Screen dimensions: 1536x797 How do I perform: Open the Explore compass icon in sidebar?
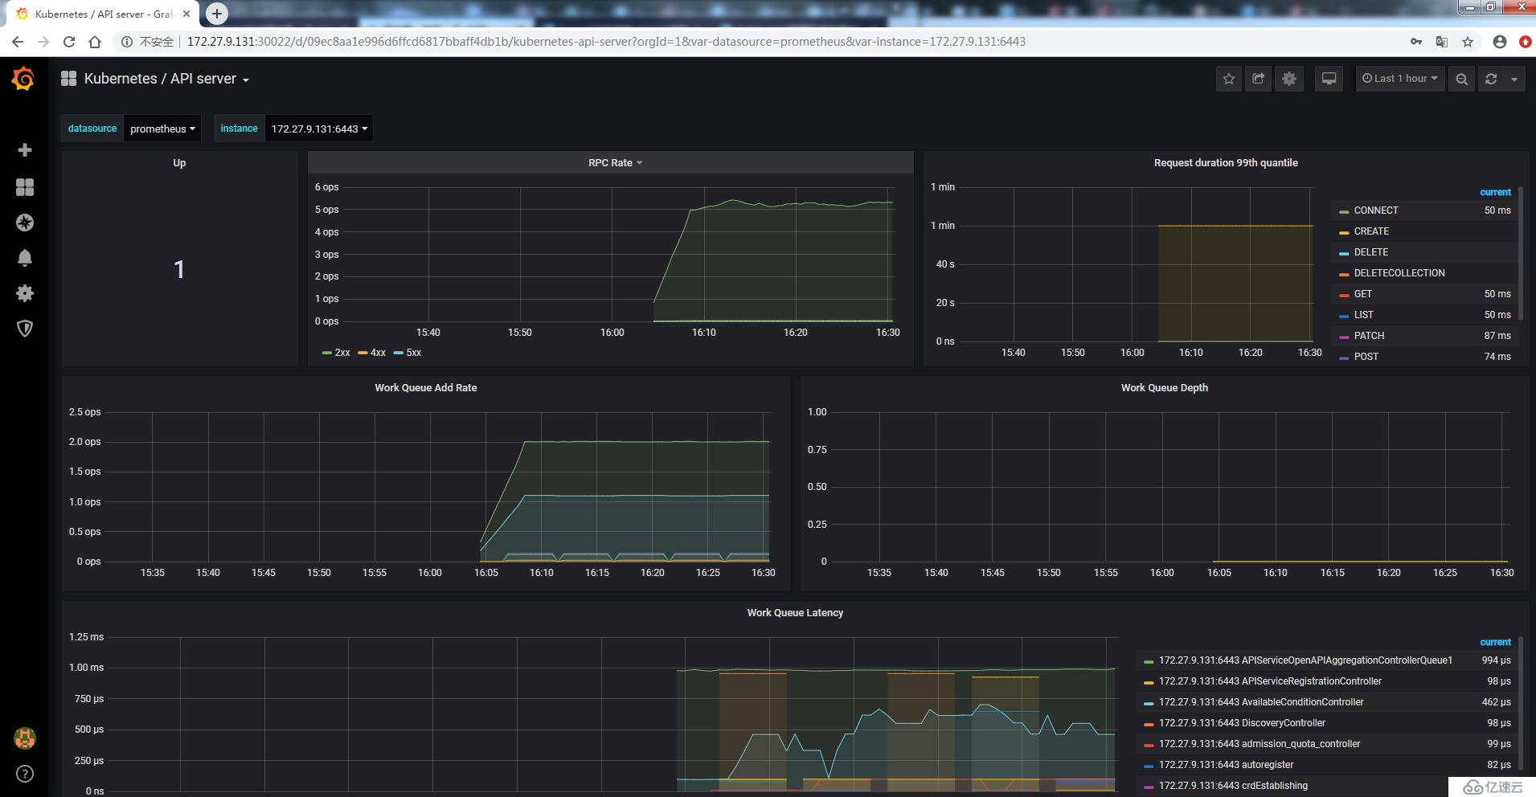coord(25,223)
